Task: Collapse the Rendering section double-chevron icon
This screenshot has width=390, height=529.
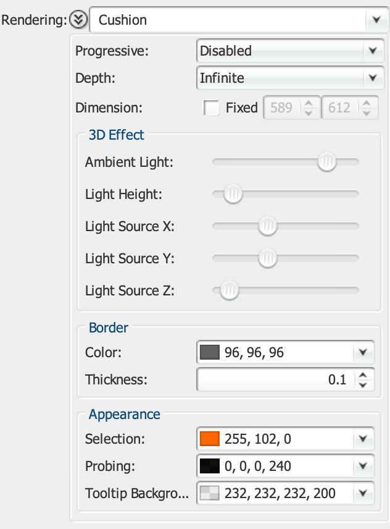Action: click(x=79, y=20)
